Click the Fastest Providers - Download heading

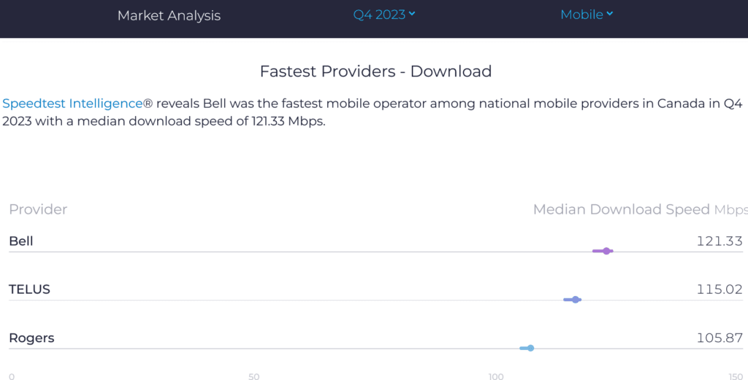[x=375, y=71]
